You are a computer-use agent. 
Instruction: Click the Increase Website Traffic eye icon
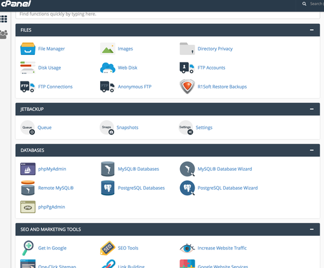tap(187, 248)
